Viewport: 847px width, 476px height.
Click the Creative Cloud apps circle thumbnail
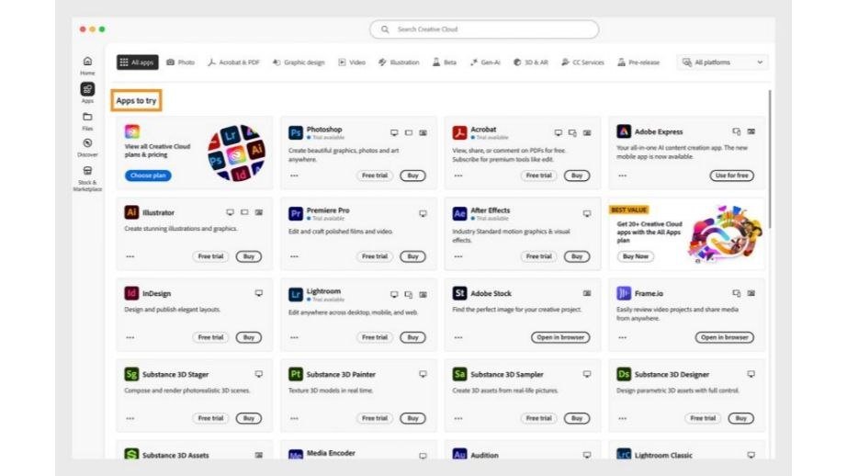click(x=237, y=153)
